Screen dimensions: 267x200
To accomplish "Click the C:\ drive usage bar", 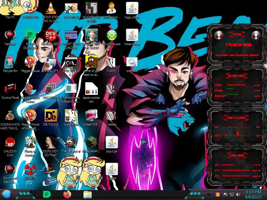I will (x=228, y=165).
